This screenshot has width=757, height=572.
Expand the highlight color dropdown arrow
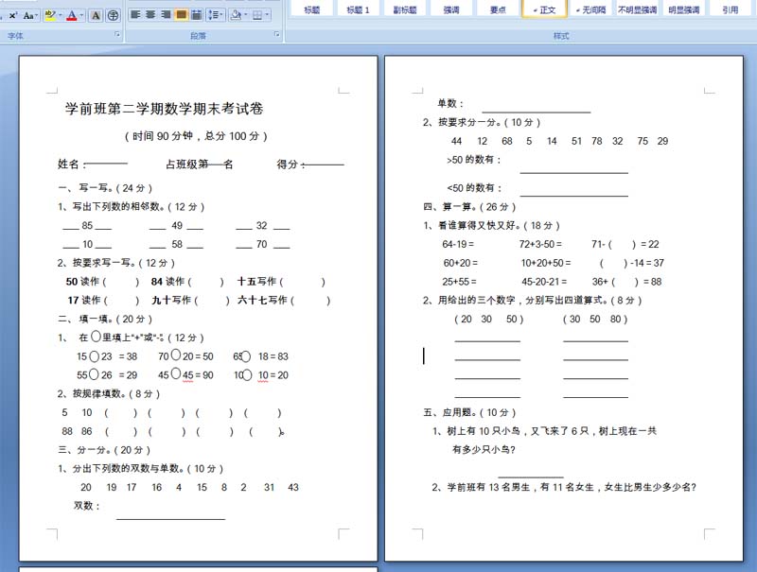(x=60, y=15)
